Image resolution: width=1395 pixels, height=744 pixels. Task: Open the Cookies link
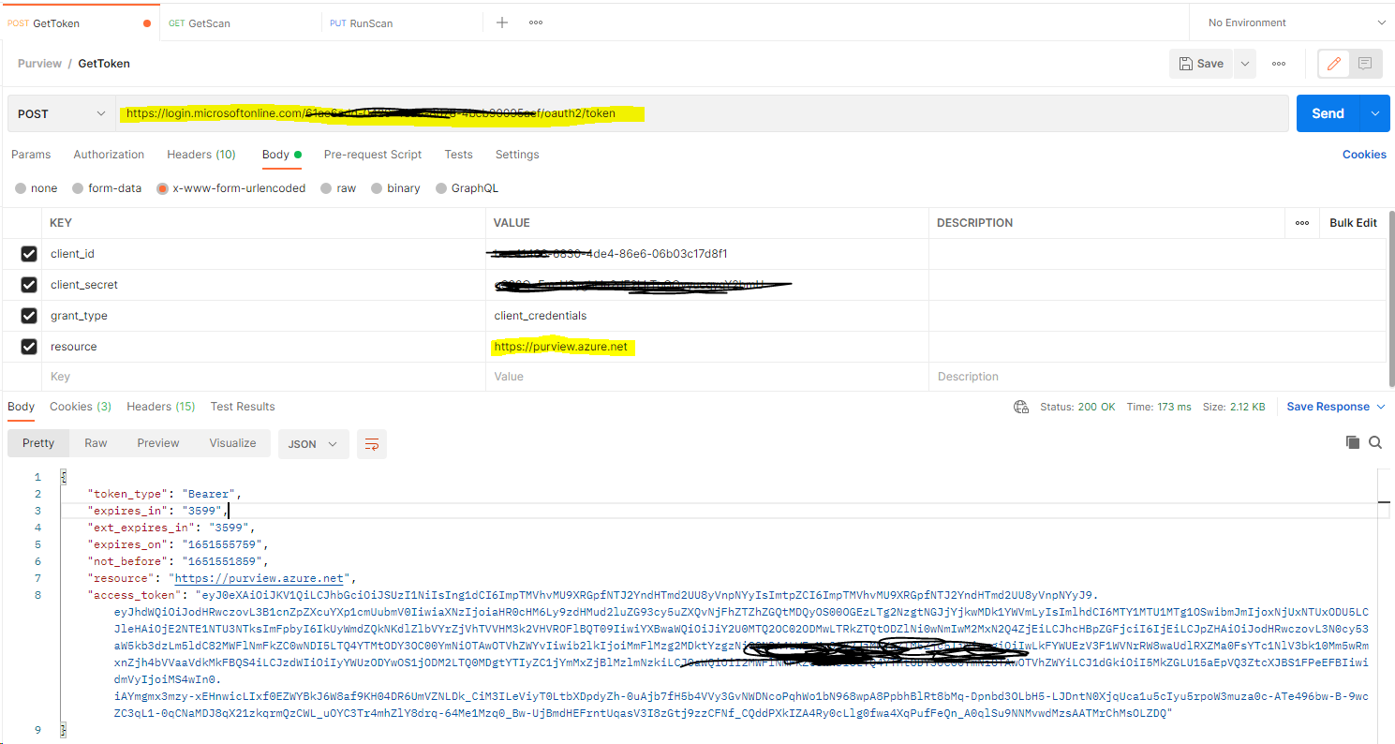pos(1364,155)
